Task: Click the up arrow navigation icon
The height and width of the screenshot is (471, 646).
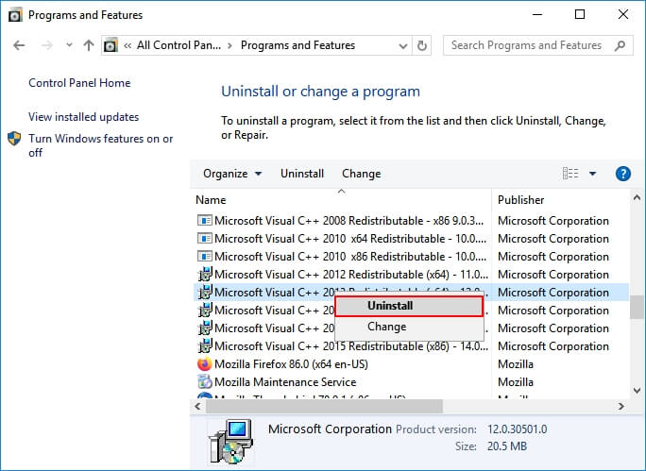Action: tap(89, 45)
